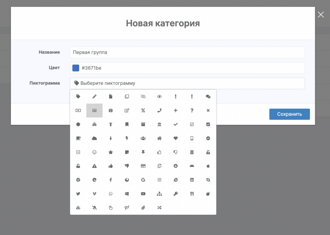Click the 'Сохранить' button
330x235 pixels.
289,114
